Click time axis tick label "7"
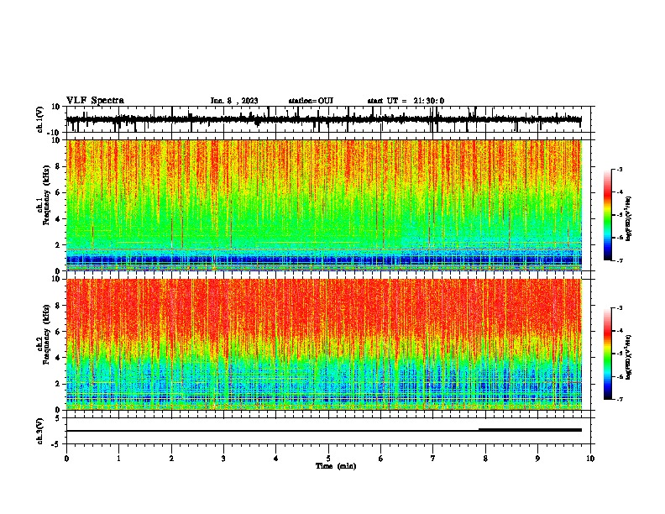The image size is (665, 514). [x=433, y=459]
